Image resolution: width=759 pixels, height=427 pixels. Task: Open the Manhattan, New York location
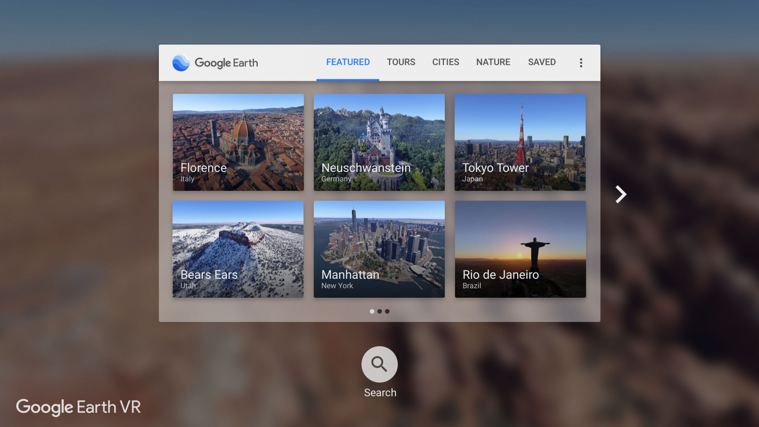click(379, 249)
